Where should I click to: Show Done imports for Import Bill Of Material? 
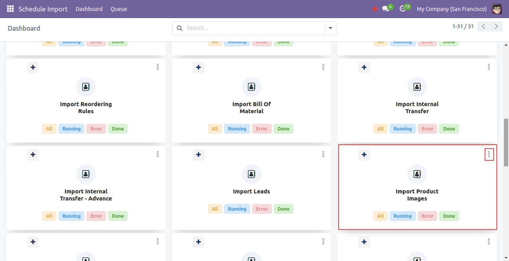coord(284,129)
